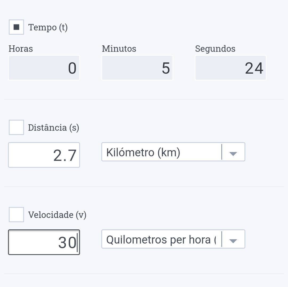
Task: Click the Tempo (t) label text
Action: coord(48,27)
